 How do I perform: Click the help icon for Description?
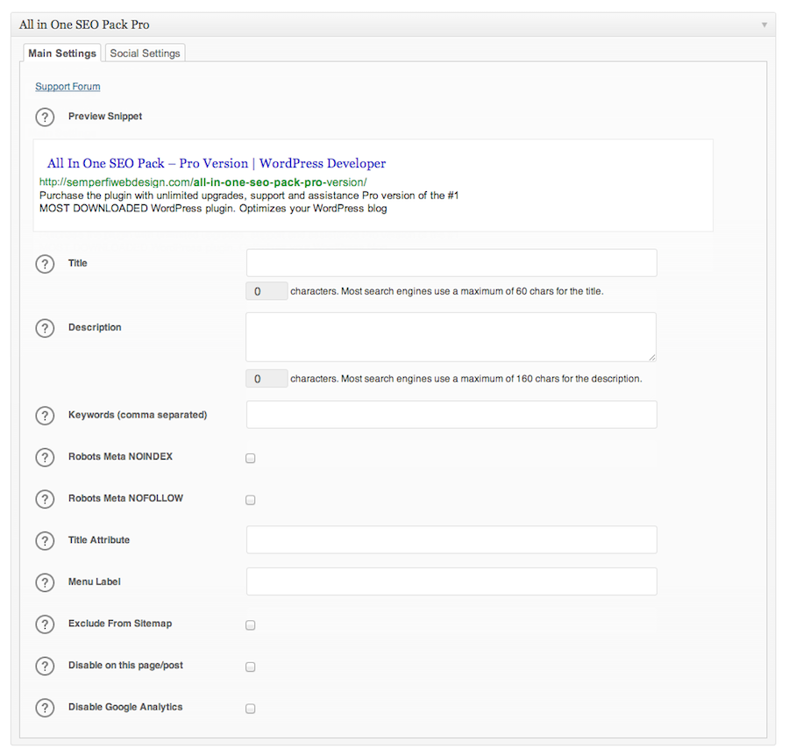pos(45,328)
